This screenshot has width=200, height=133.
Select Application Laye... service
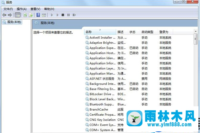point(128,69)
